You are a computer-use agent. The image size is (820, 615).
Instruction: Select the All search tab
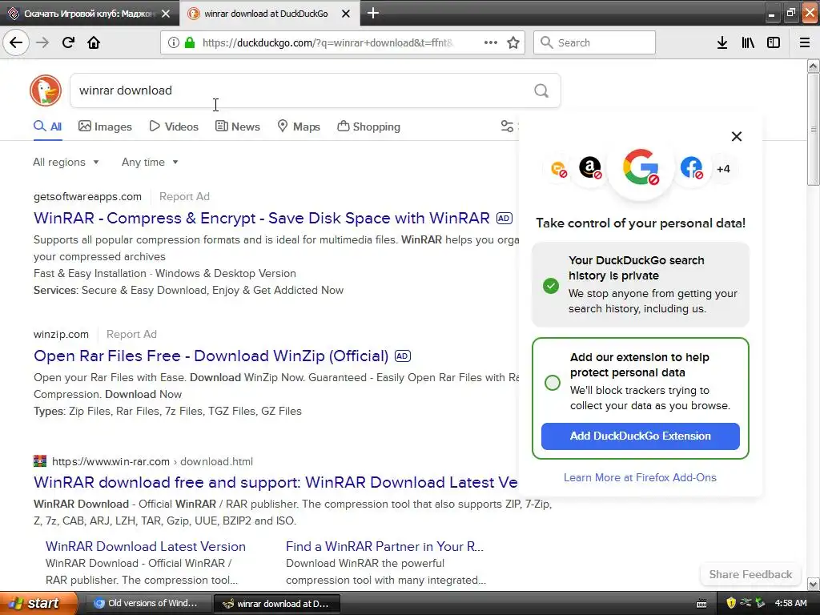pyautogui.click(x=47, y=127)
